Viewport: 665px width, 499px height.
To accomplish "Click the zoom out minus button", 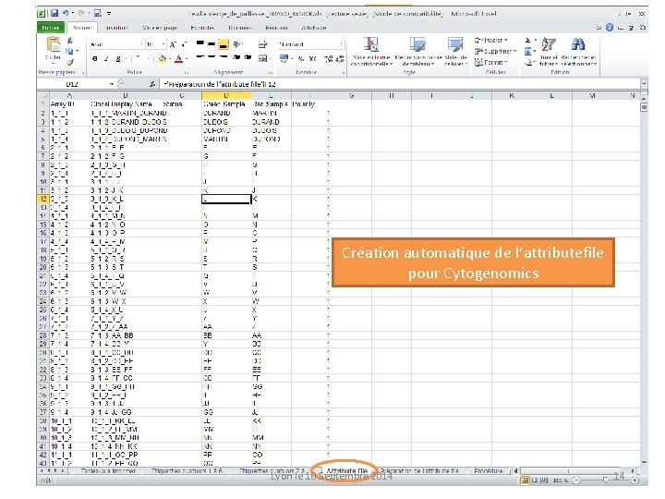I will click(x=576, y=481).
